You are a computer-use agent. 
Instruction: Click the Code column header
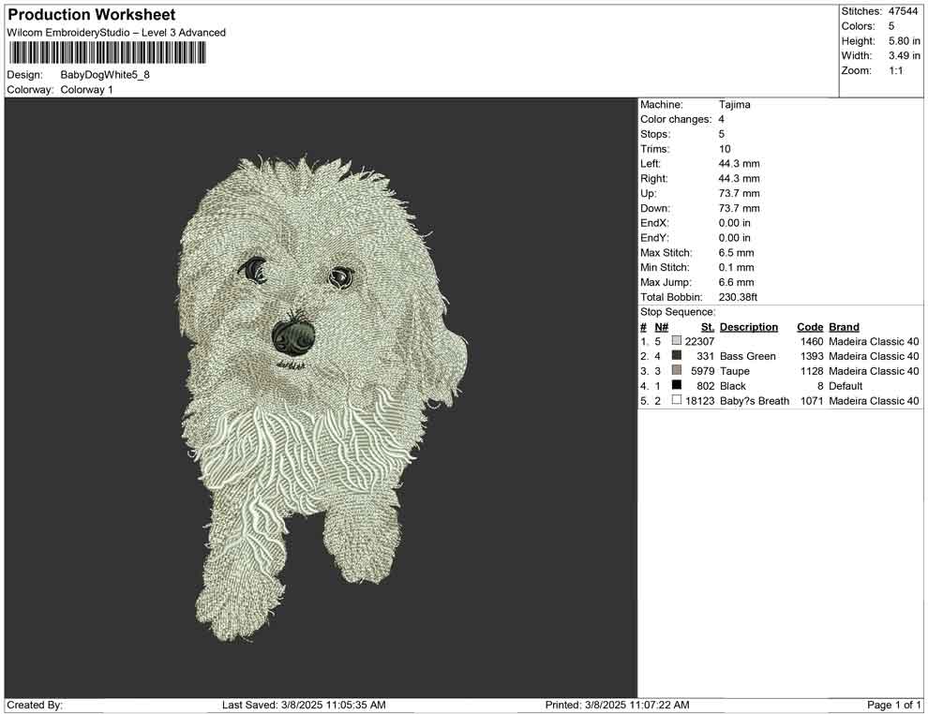[x=810, y=327]
